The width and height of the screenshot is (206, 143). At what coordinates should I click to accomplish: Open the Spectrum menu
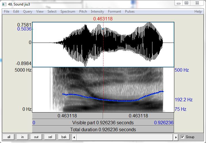point(68,12)
